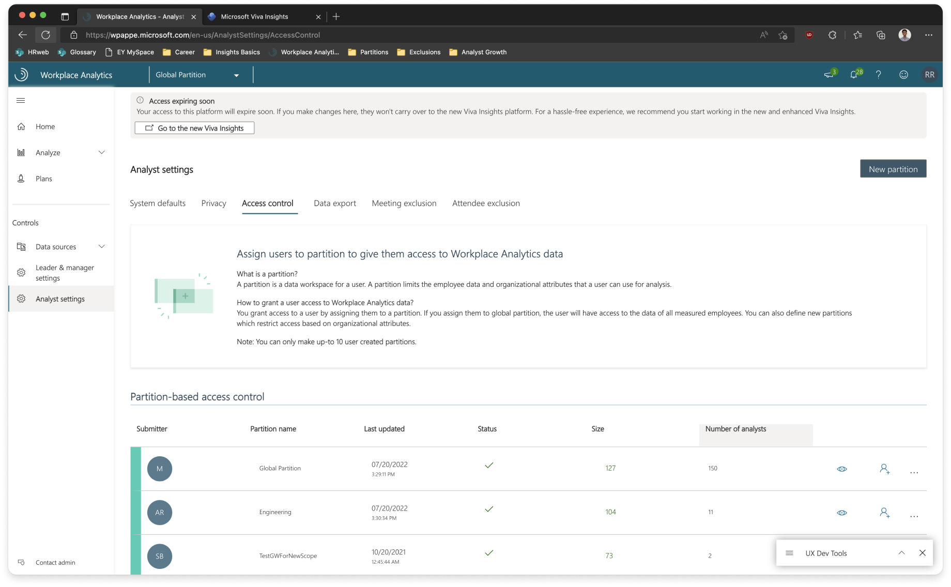View the Engineering partition eye icon
This screenshot has height=587, width=951.
(842, 513)
